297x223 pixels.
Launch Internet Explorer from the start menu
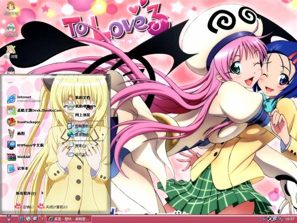point(24,99)
